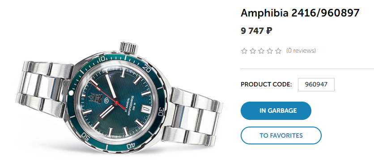The image size is (374, 164).
Task: Rate the watch one star
Action: [244, 51]
